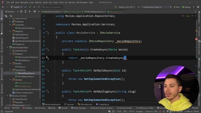The image size is (201, 113).
Task: Toggle the Terminal tool window
Action: [63, 108]
